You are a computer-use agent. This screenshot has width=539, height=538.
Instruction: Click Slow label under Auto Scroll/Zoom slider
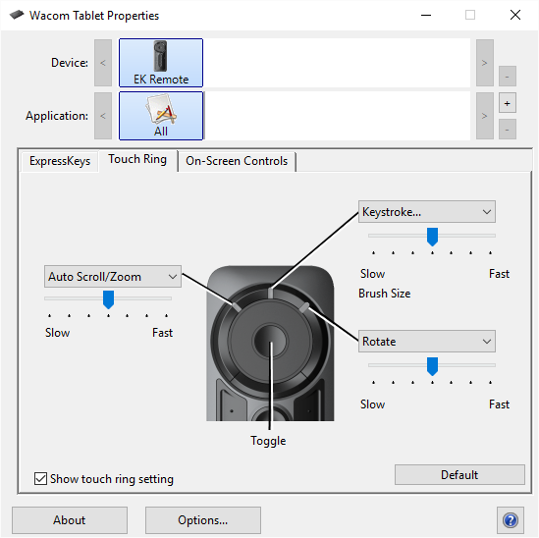click(x=57, y=333)
